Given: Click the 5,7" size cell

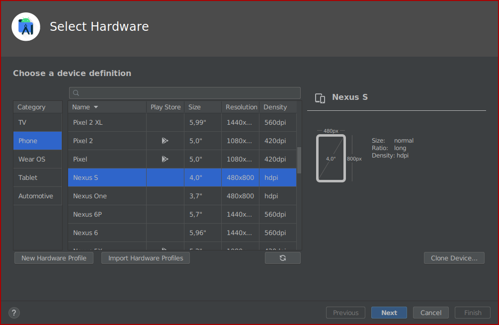Looking at the screenshot, I should click(203, 215).
